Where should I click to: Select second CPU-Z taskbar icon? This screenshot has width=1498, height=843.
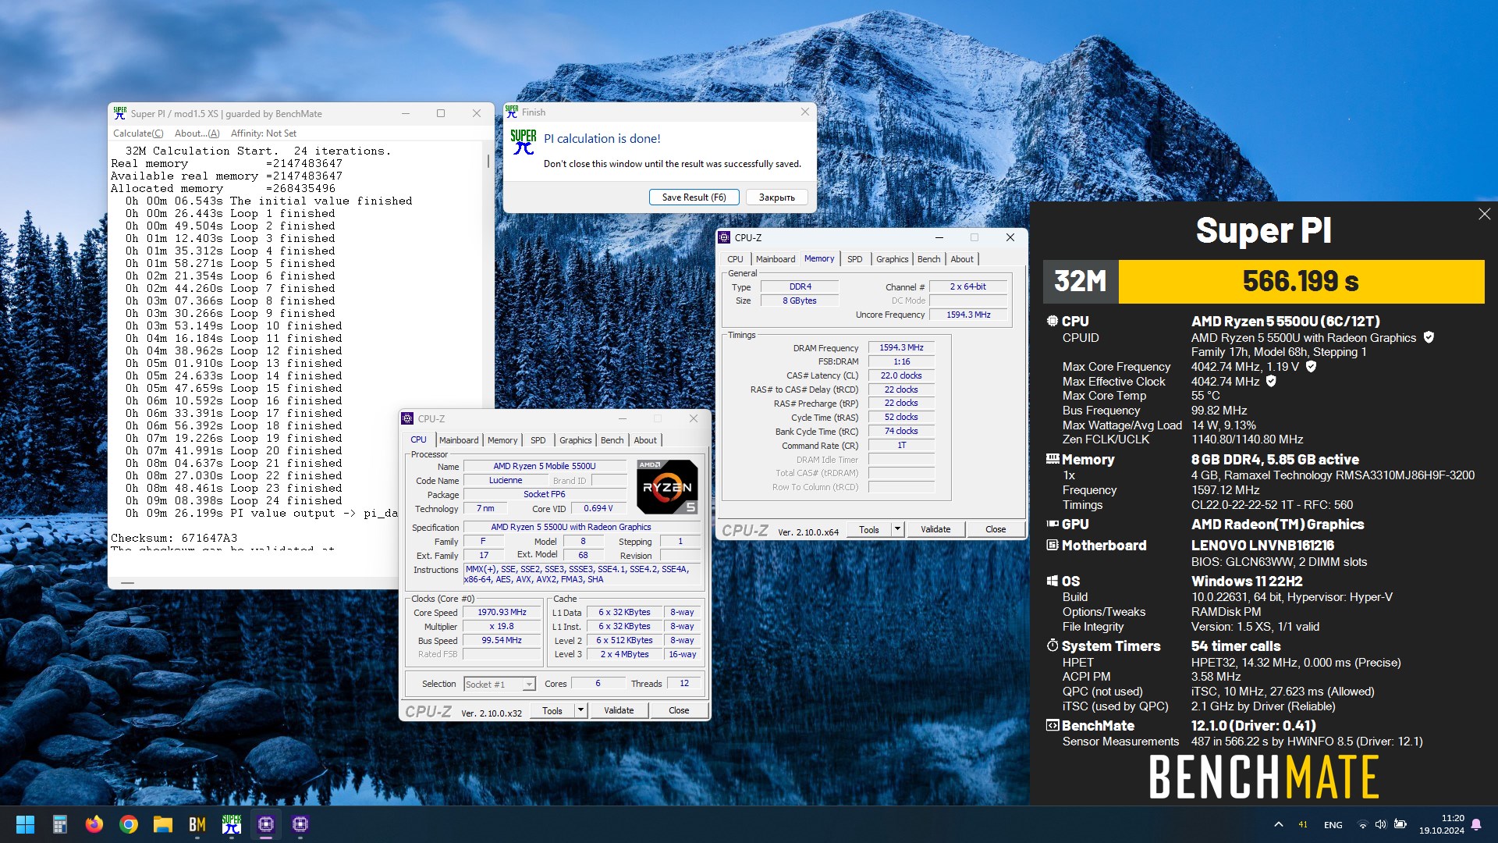click(300, 824)
